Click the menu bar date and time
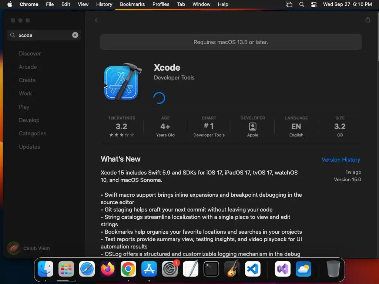 (x=347, y=4)
